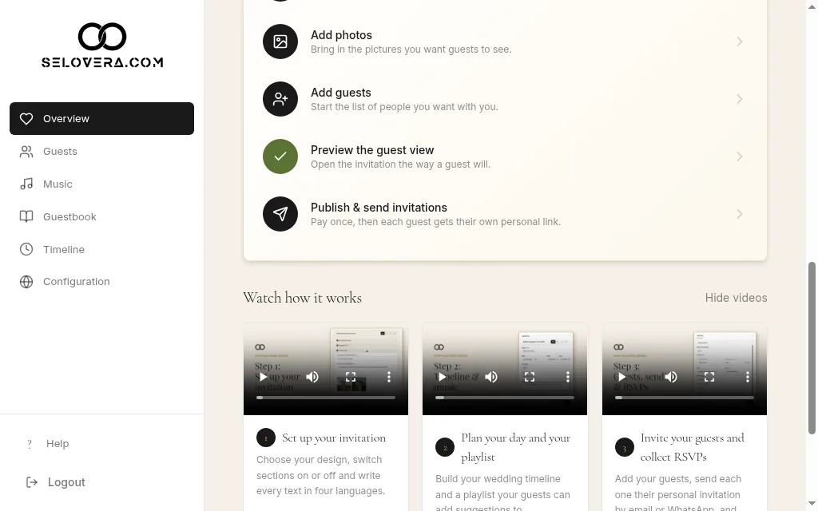Click the Selovera interlocking rings logo
Viewport: 818px width, 511px height.
click(x=102, y=37)
